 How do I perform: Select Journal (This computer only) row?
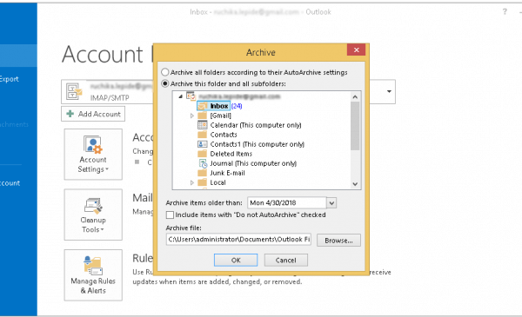[253, 163]
